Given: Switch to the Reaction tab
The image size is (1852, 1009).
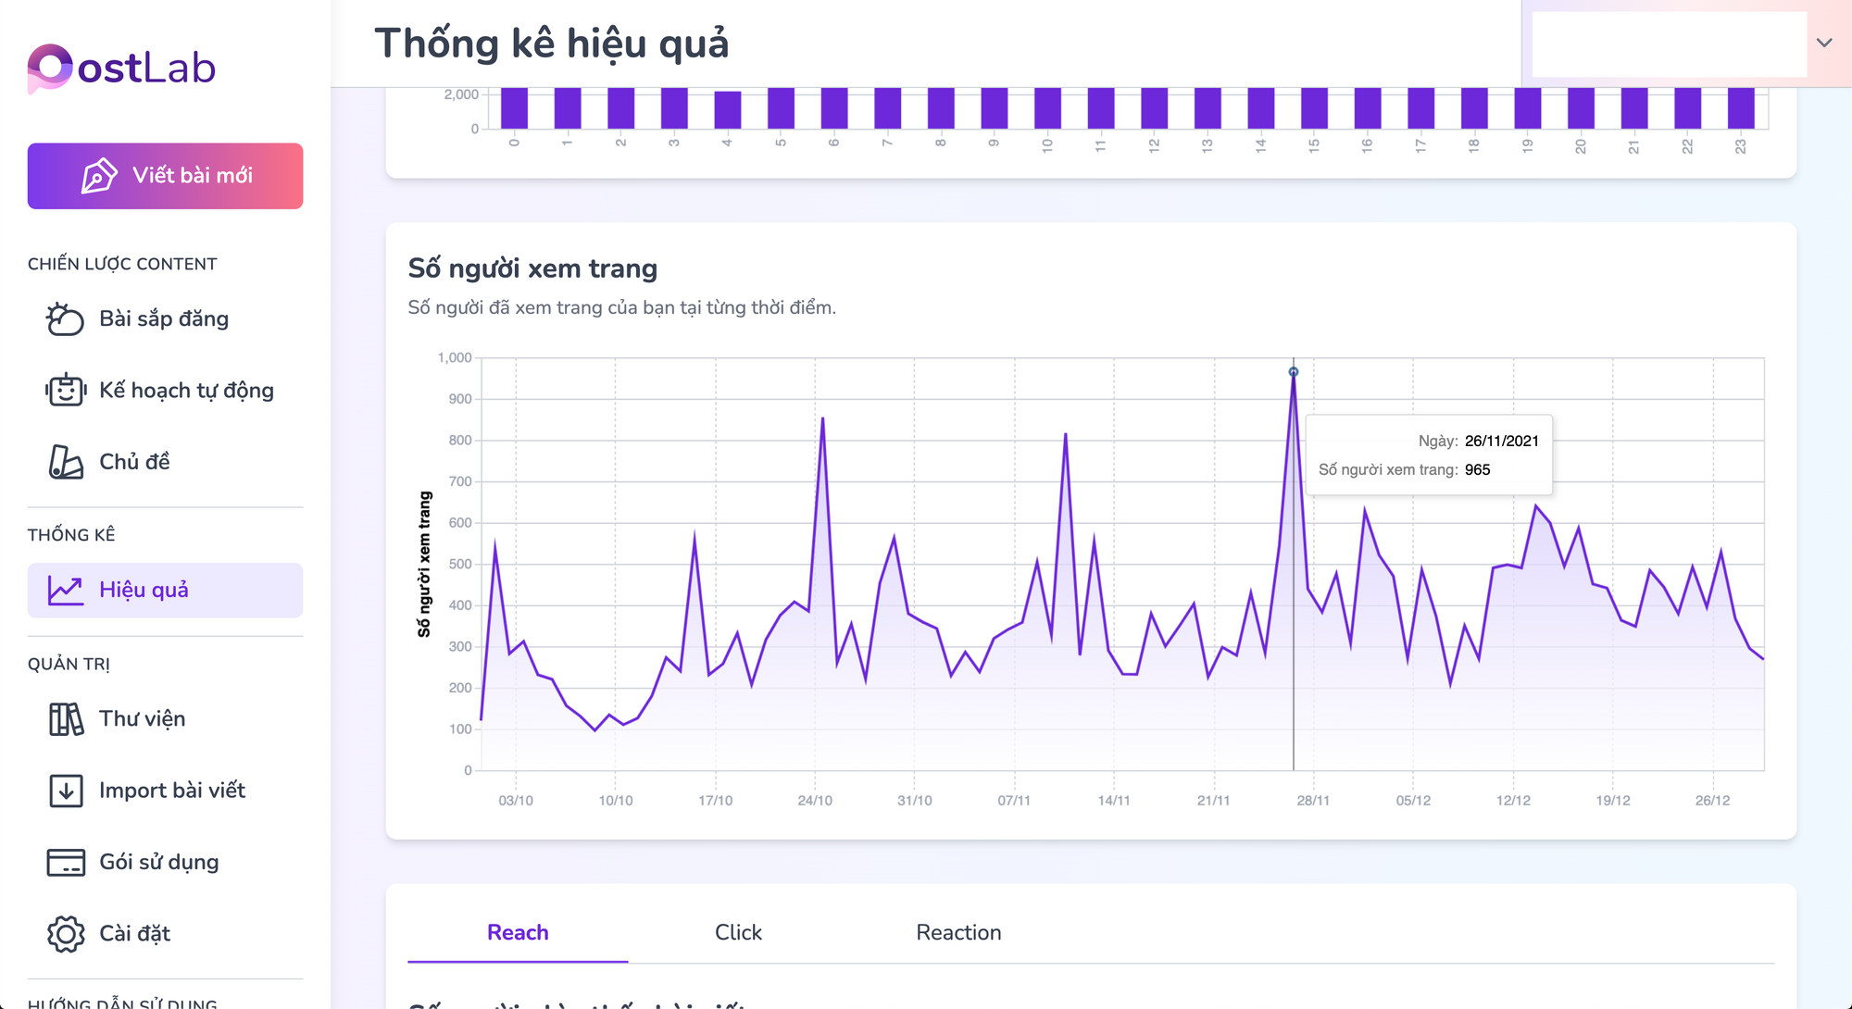Looking at the screenshot, I should [958, 932].
